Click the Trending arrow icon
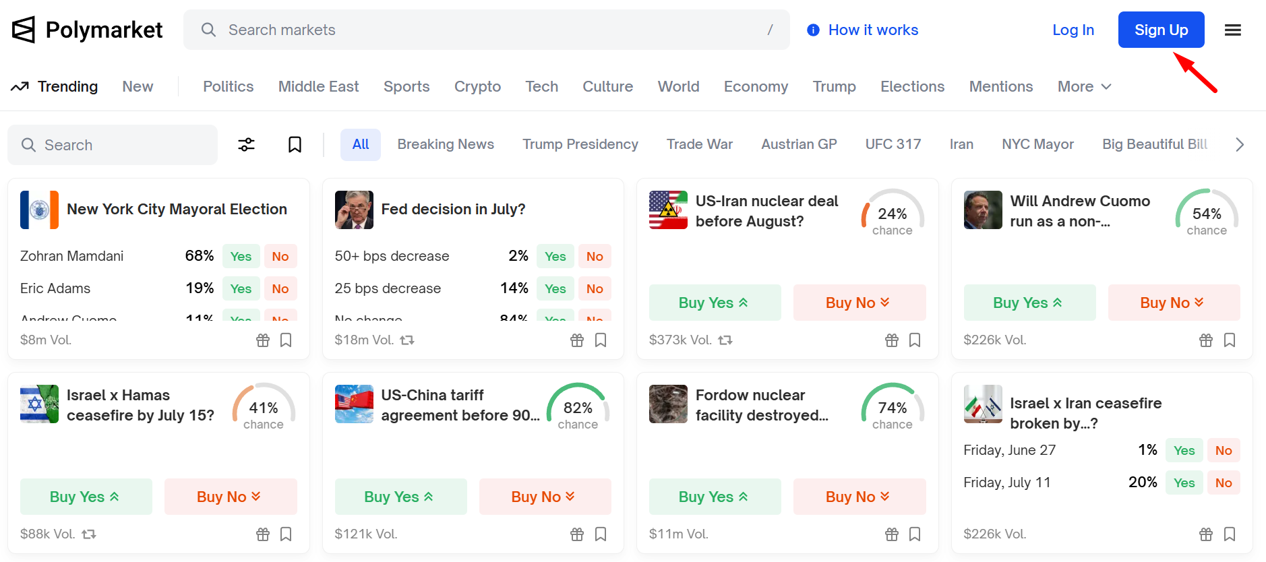The height and width of the screenshot is (562, 1266). (x=20, y=86)
